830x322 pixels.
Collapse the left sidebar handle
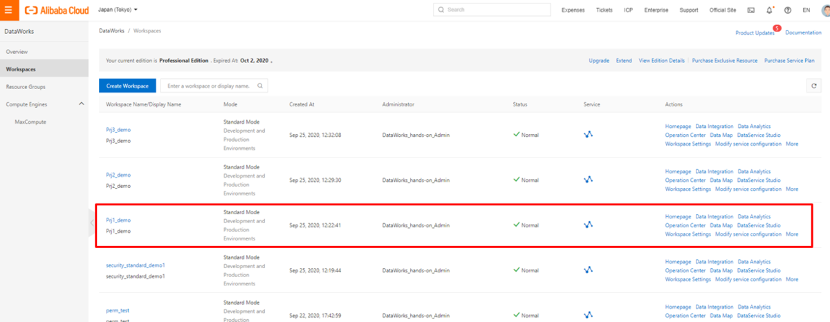tap(91, 222)
